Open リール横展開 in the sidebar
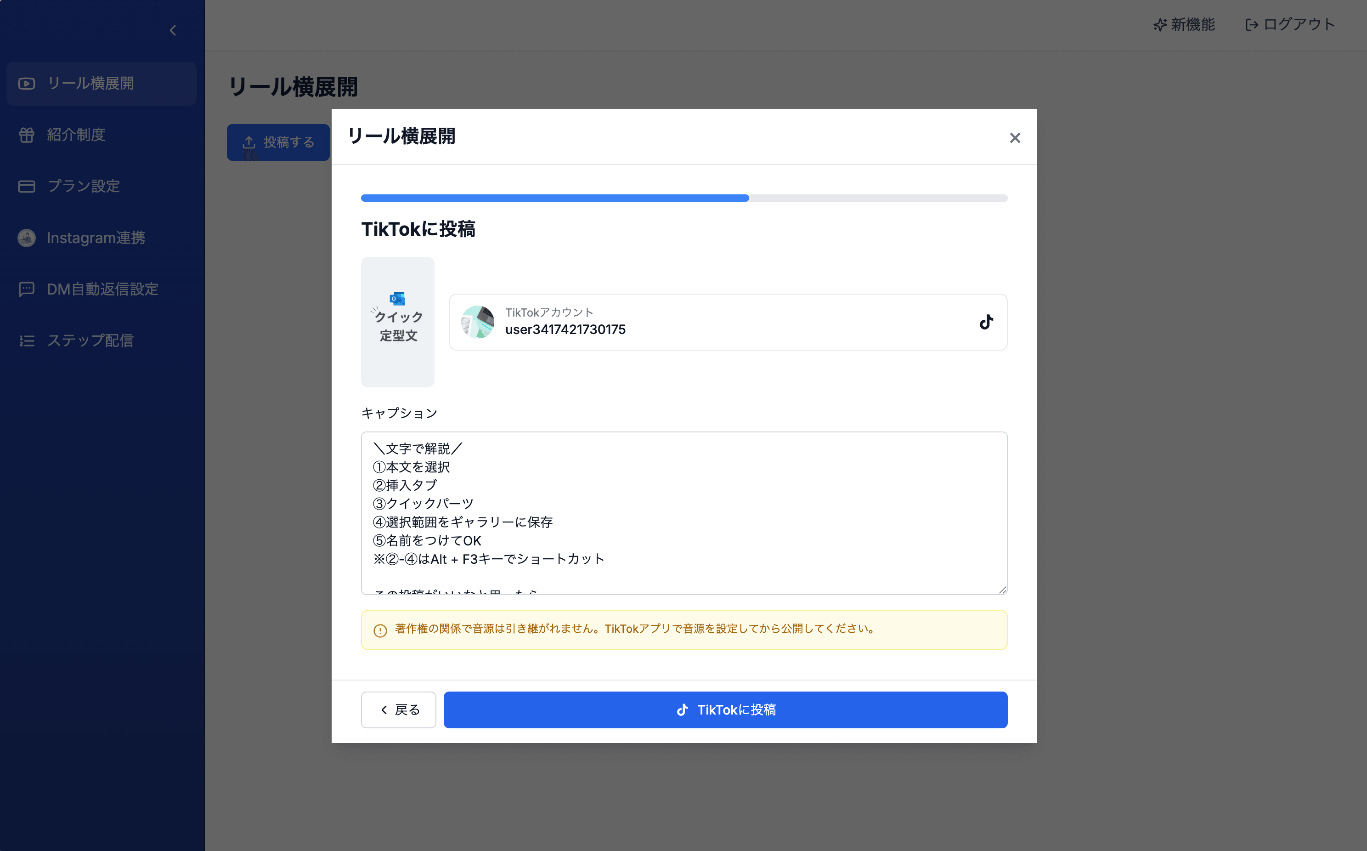Viewport: 1367px width, 851px height. pyautogui.click(x=101, y=84)
